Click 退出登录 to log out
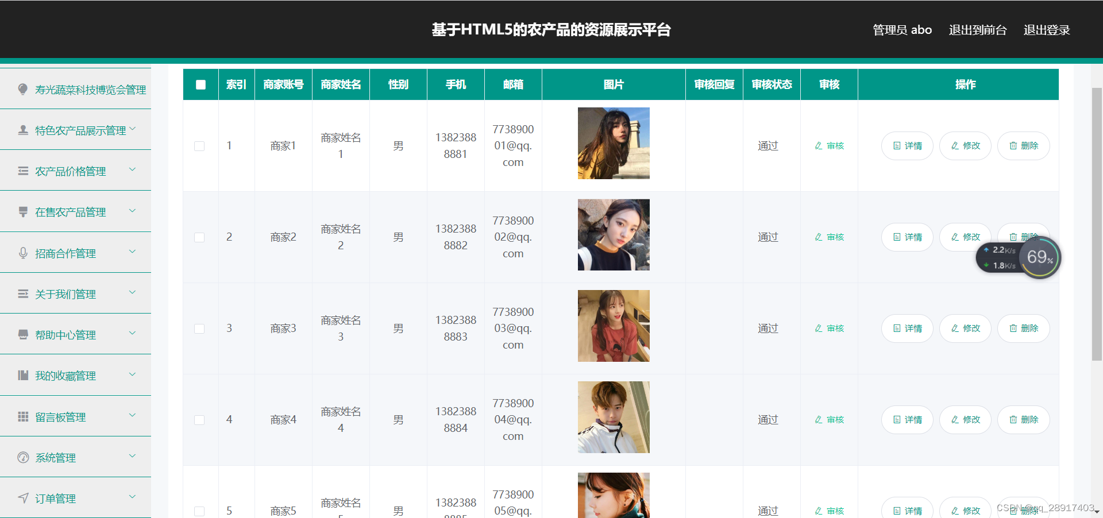The width and height of the screenshot is (1103, 518). click(x=1047, y=30)
